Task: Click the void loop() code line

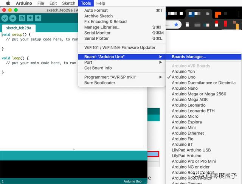Action: [15, 58]
